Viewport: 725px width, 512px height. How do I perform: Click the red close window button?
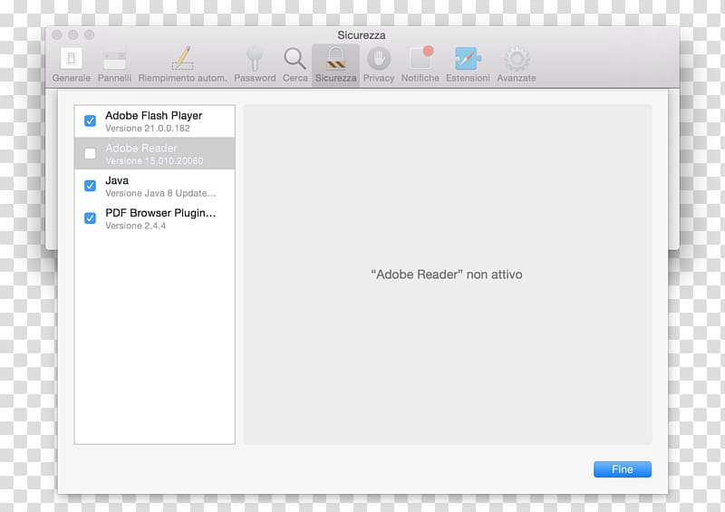pos(57,35)
